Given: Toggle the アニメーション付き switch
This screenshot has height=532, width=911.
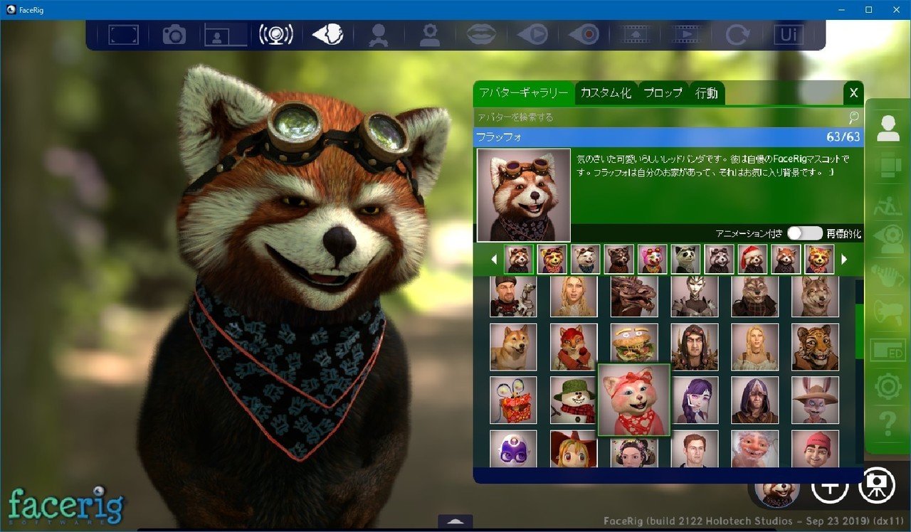Looking at the screenshot, I should tap(805, 233).
